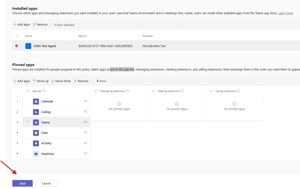Cancel the policy edits

[x=46, y=183]
